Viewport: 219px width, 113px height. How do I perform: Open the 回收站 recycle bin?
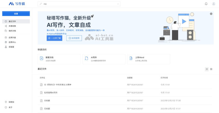pyautogui.click(x=11, y=102)
